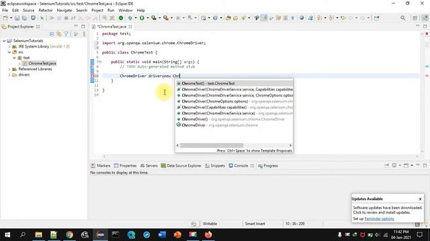This screenshot has width=430, height=241.
Task: Click the Open Perspective icon
Action: (415, 18)
